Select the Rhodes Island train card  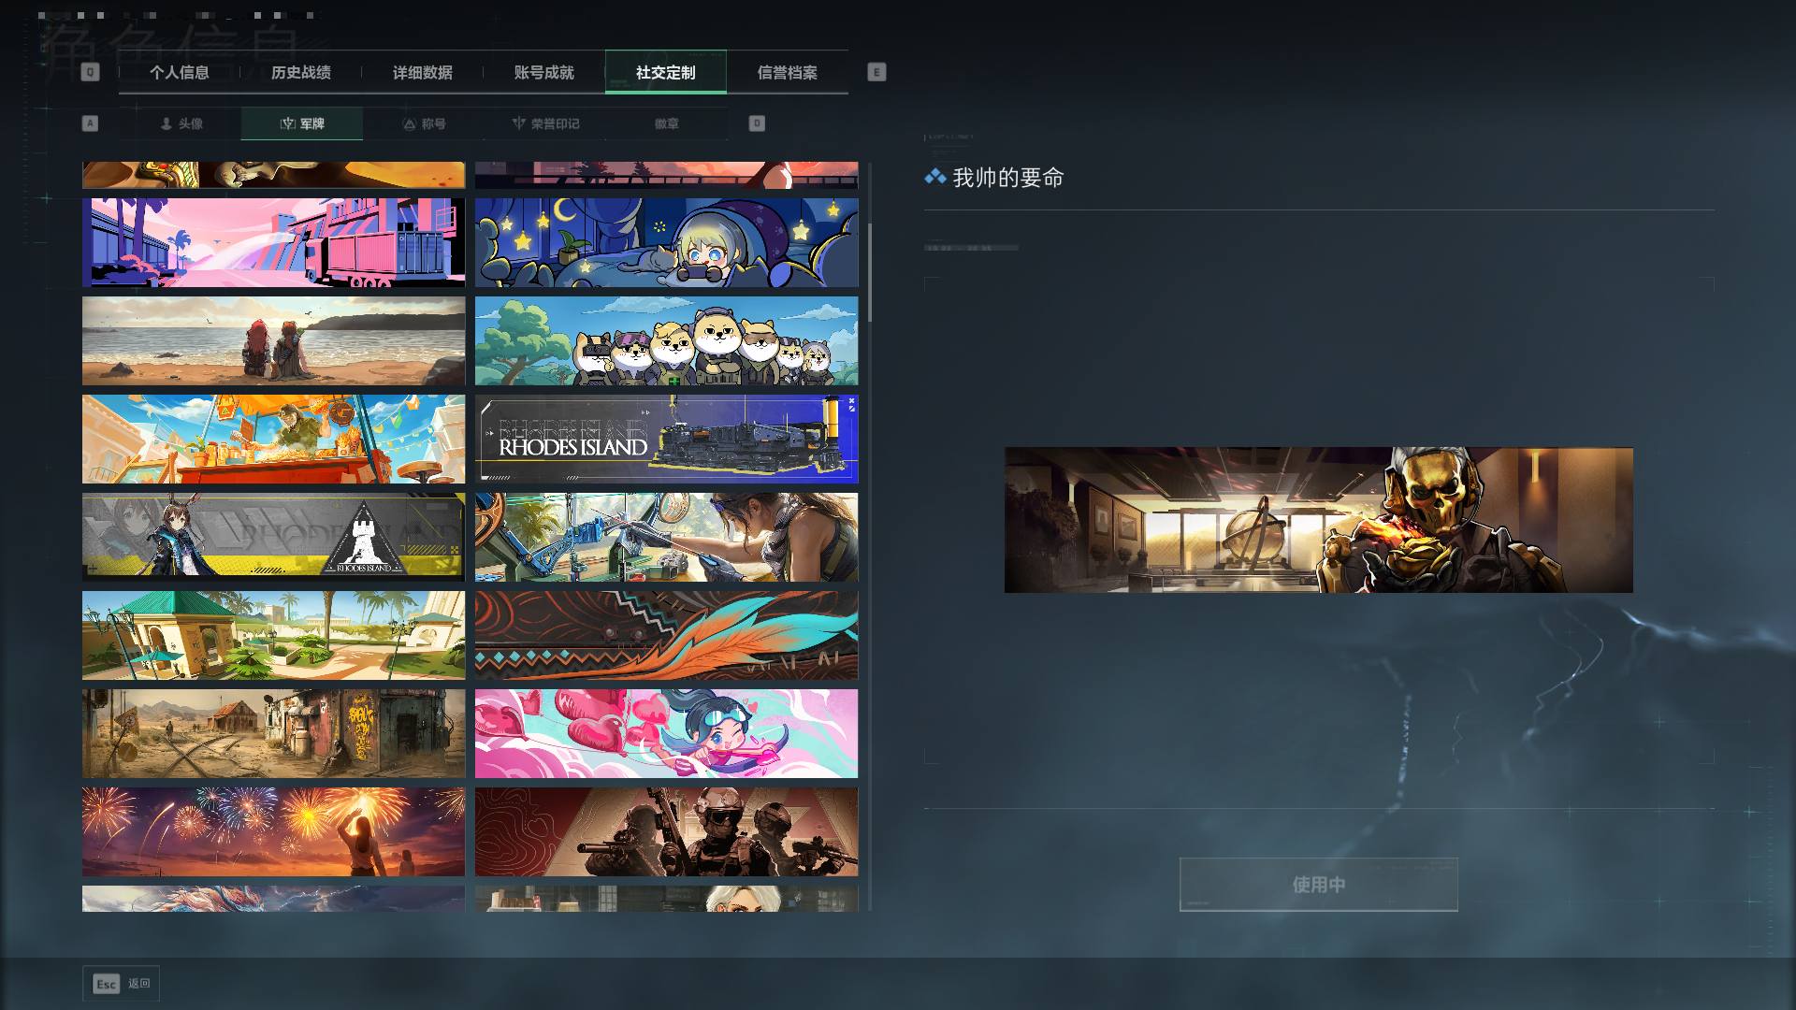pyautogui.click(x=666, y=439)
